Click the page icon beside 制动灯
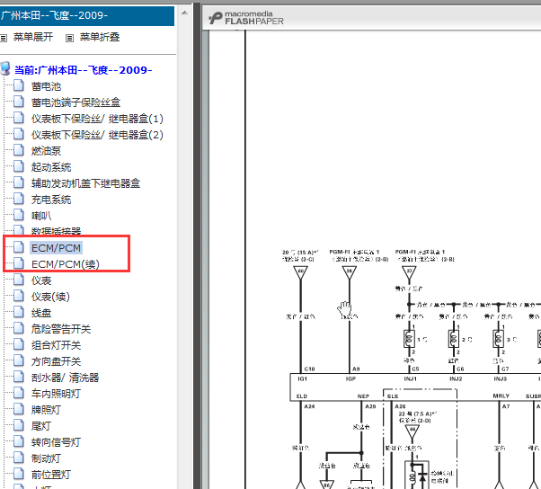Screen dimensions: 541x489 (19, 458)
